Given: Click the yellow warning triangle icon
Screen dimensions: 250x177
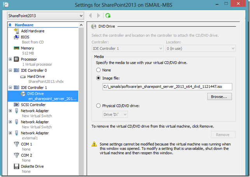Looking at the screenshot, I should tap(94, 144).
